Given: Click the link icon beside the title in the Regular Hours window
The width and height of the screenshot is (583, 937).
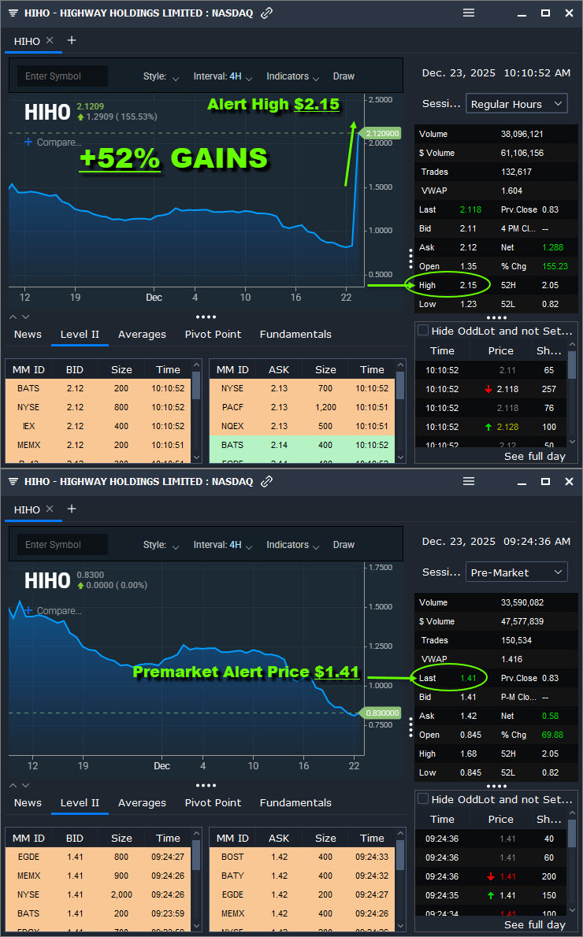Looking at the screenshot, I should point(267,13).
